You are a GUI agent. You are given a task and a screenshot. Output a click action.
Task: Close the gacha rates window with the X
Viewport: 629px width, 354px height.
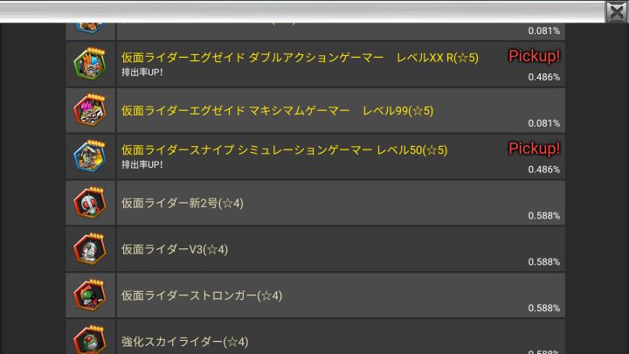(617, 12)
